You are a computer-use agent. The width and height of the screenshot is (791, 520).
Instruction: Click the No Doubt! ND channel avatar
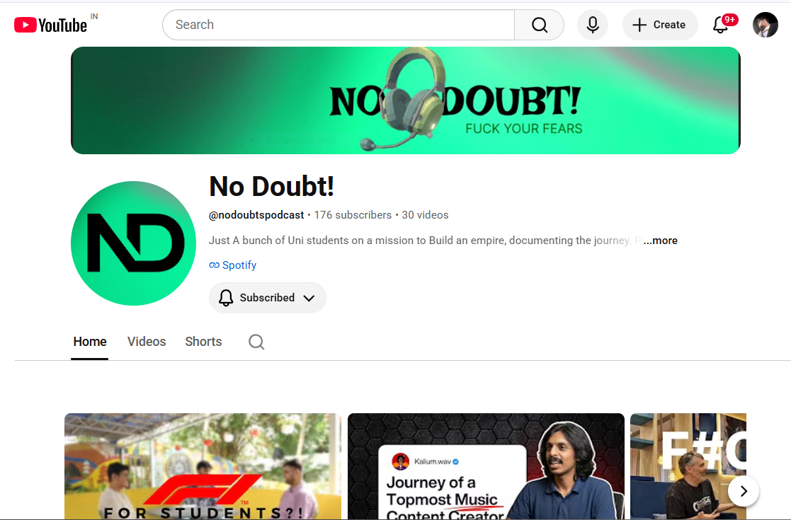(x=133, y=243)
